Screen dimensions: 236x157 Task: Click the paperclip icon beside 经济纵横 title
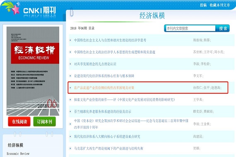pos(72,12)
